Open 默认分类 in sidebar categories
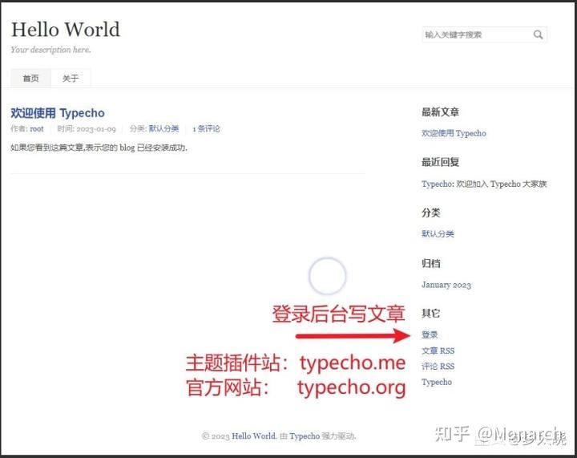577x458 pixels. tap(438, 233)
